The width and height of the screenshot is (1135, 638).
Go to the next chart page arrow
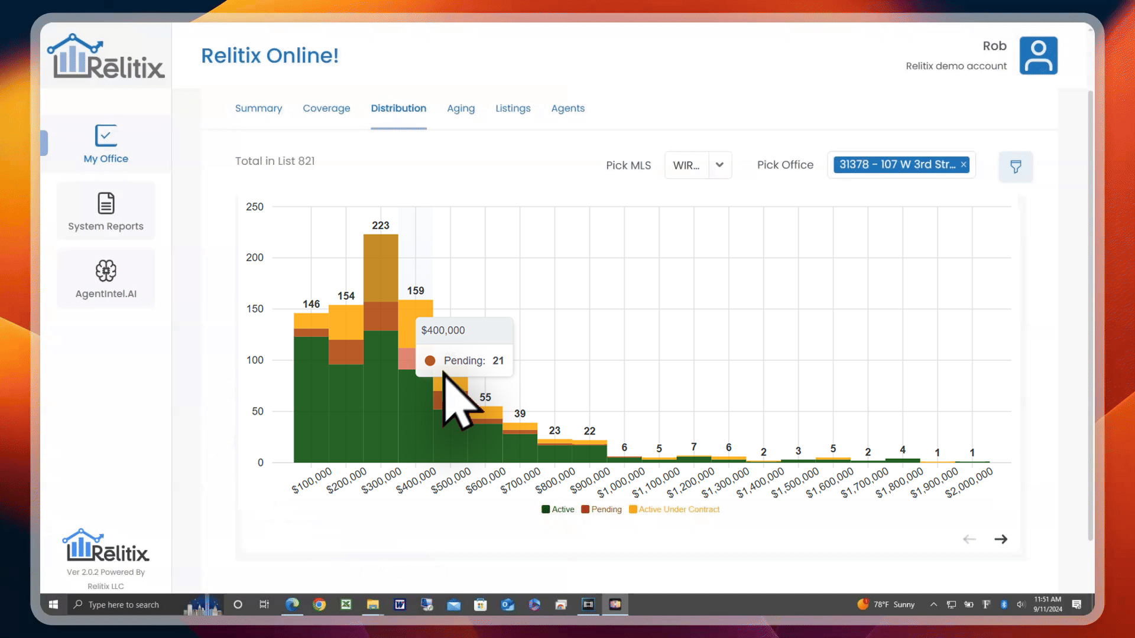click(x=1001, y=539)
